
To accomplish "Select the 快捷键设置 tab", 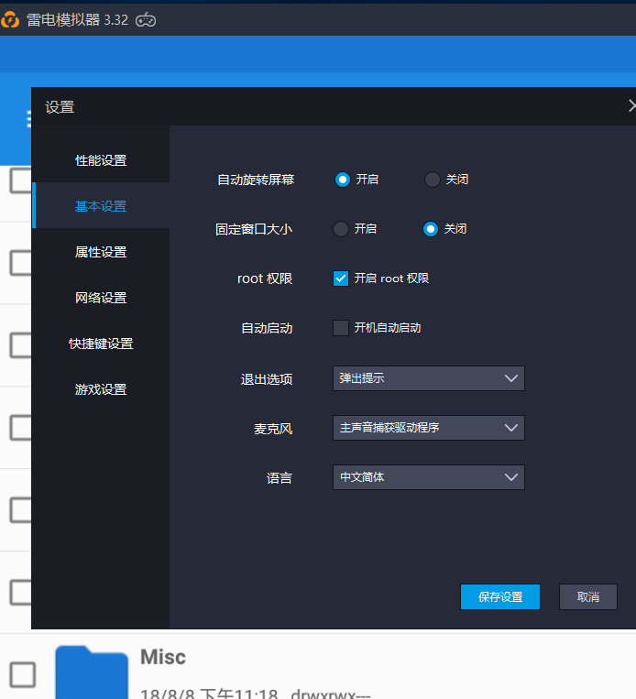I will tap(101, 344).
